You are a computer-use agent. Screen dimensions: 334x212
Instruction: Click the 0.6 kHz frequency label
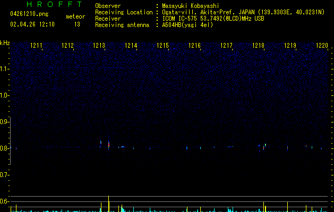click(x=5, y=201)
